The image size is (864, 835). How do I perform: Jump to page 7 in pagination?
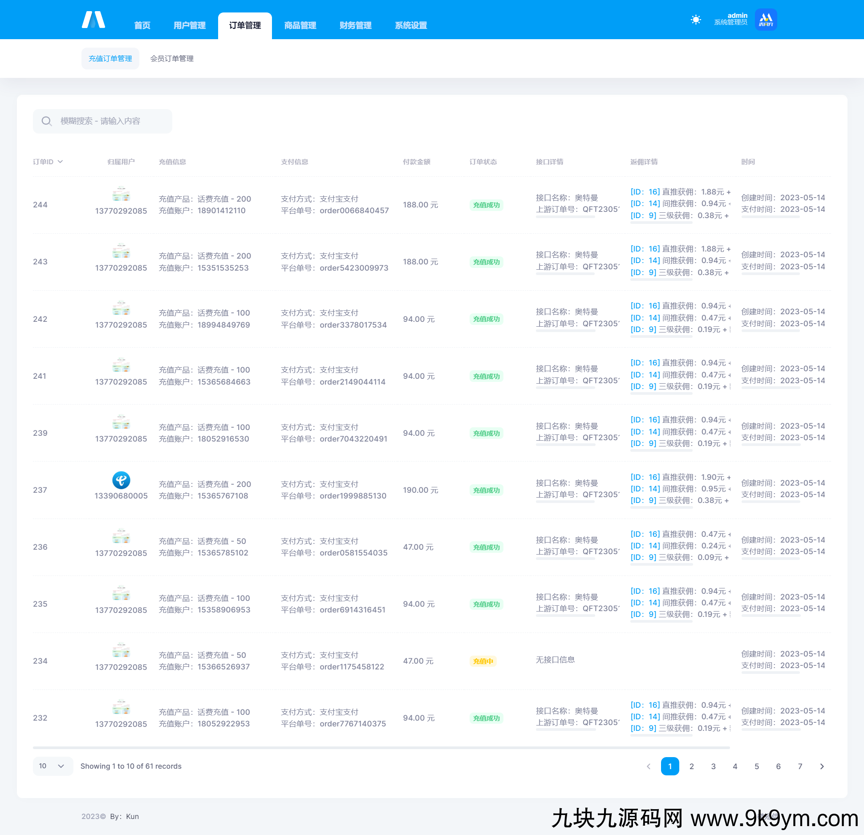pyautogui.click(x=800, y=766)
